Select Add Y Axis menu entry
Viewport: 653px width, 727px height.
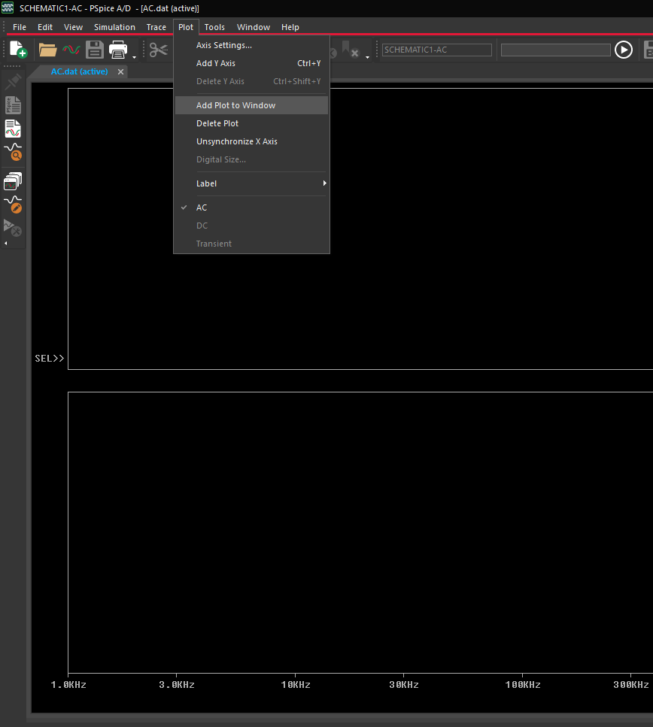point(251,63)
